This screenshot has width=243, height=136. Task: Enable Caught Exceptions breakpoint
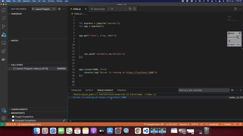coord(13,117)
